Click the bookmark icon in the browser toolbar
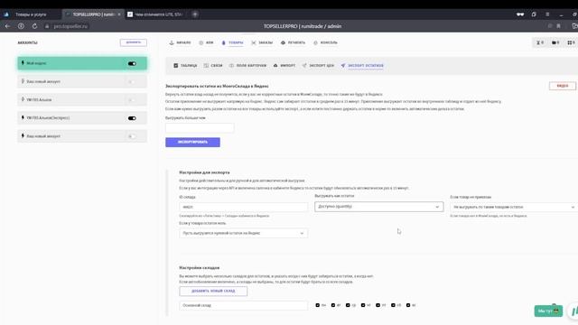This screenshot has width=578, height=325. pos(559,26)
